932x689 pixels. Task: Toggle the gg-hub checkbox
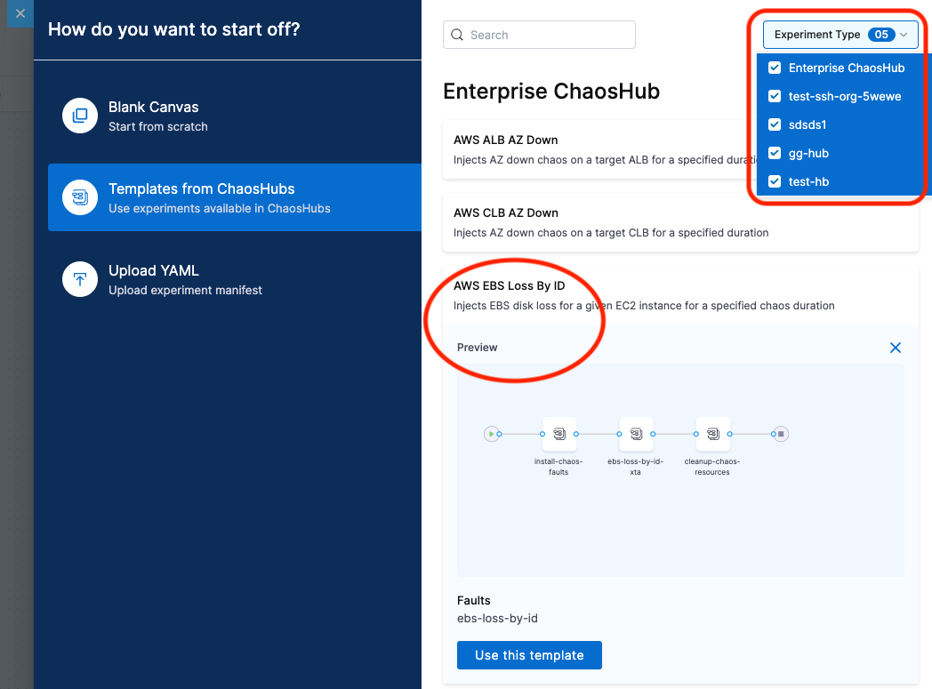pyautogui.click(x=775, y=153)
